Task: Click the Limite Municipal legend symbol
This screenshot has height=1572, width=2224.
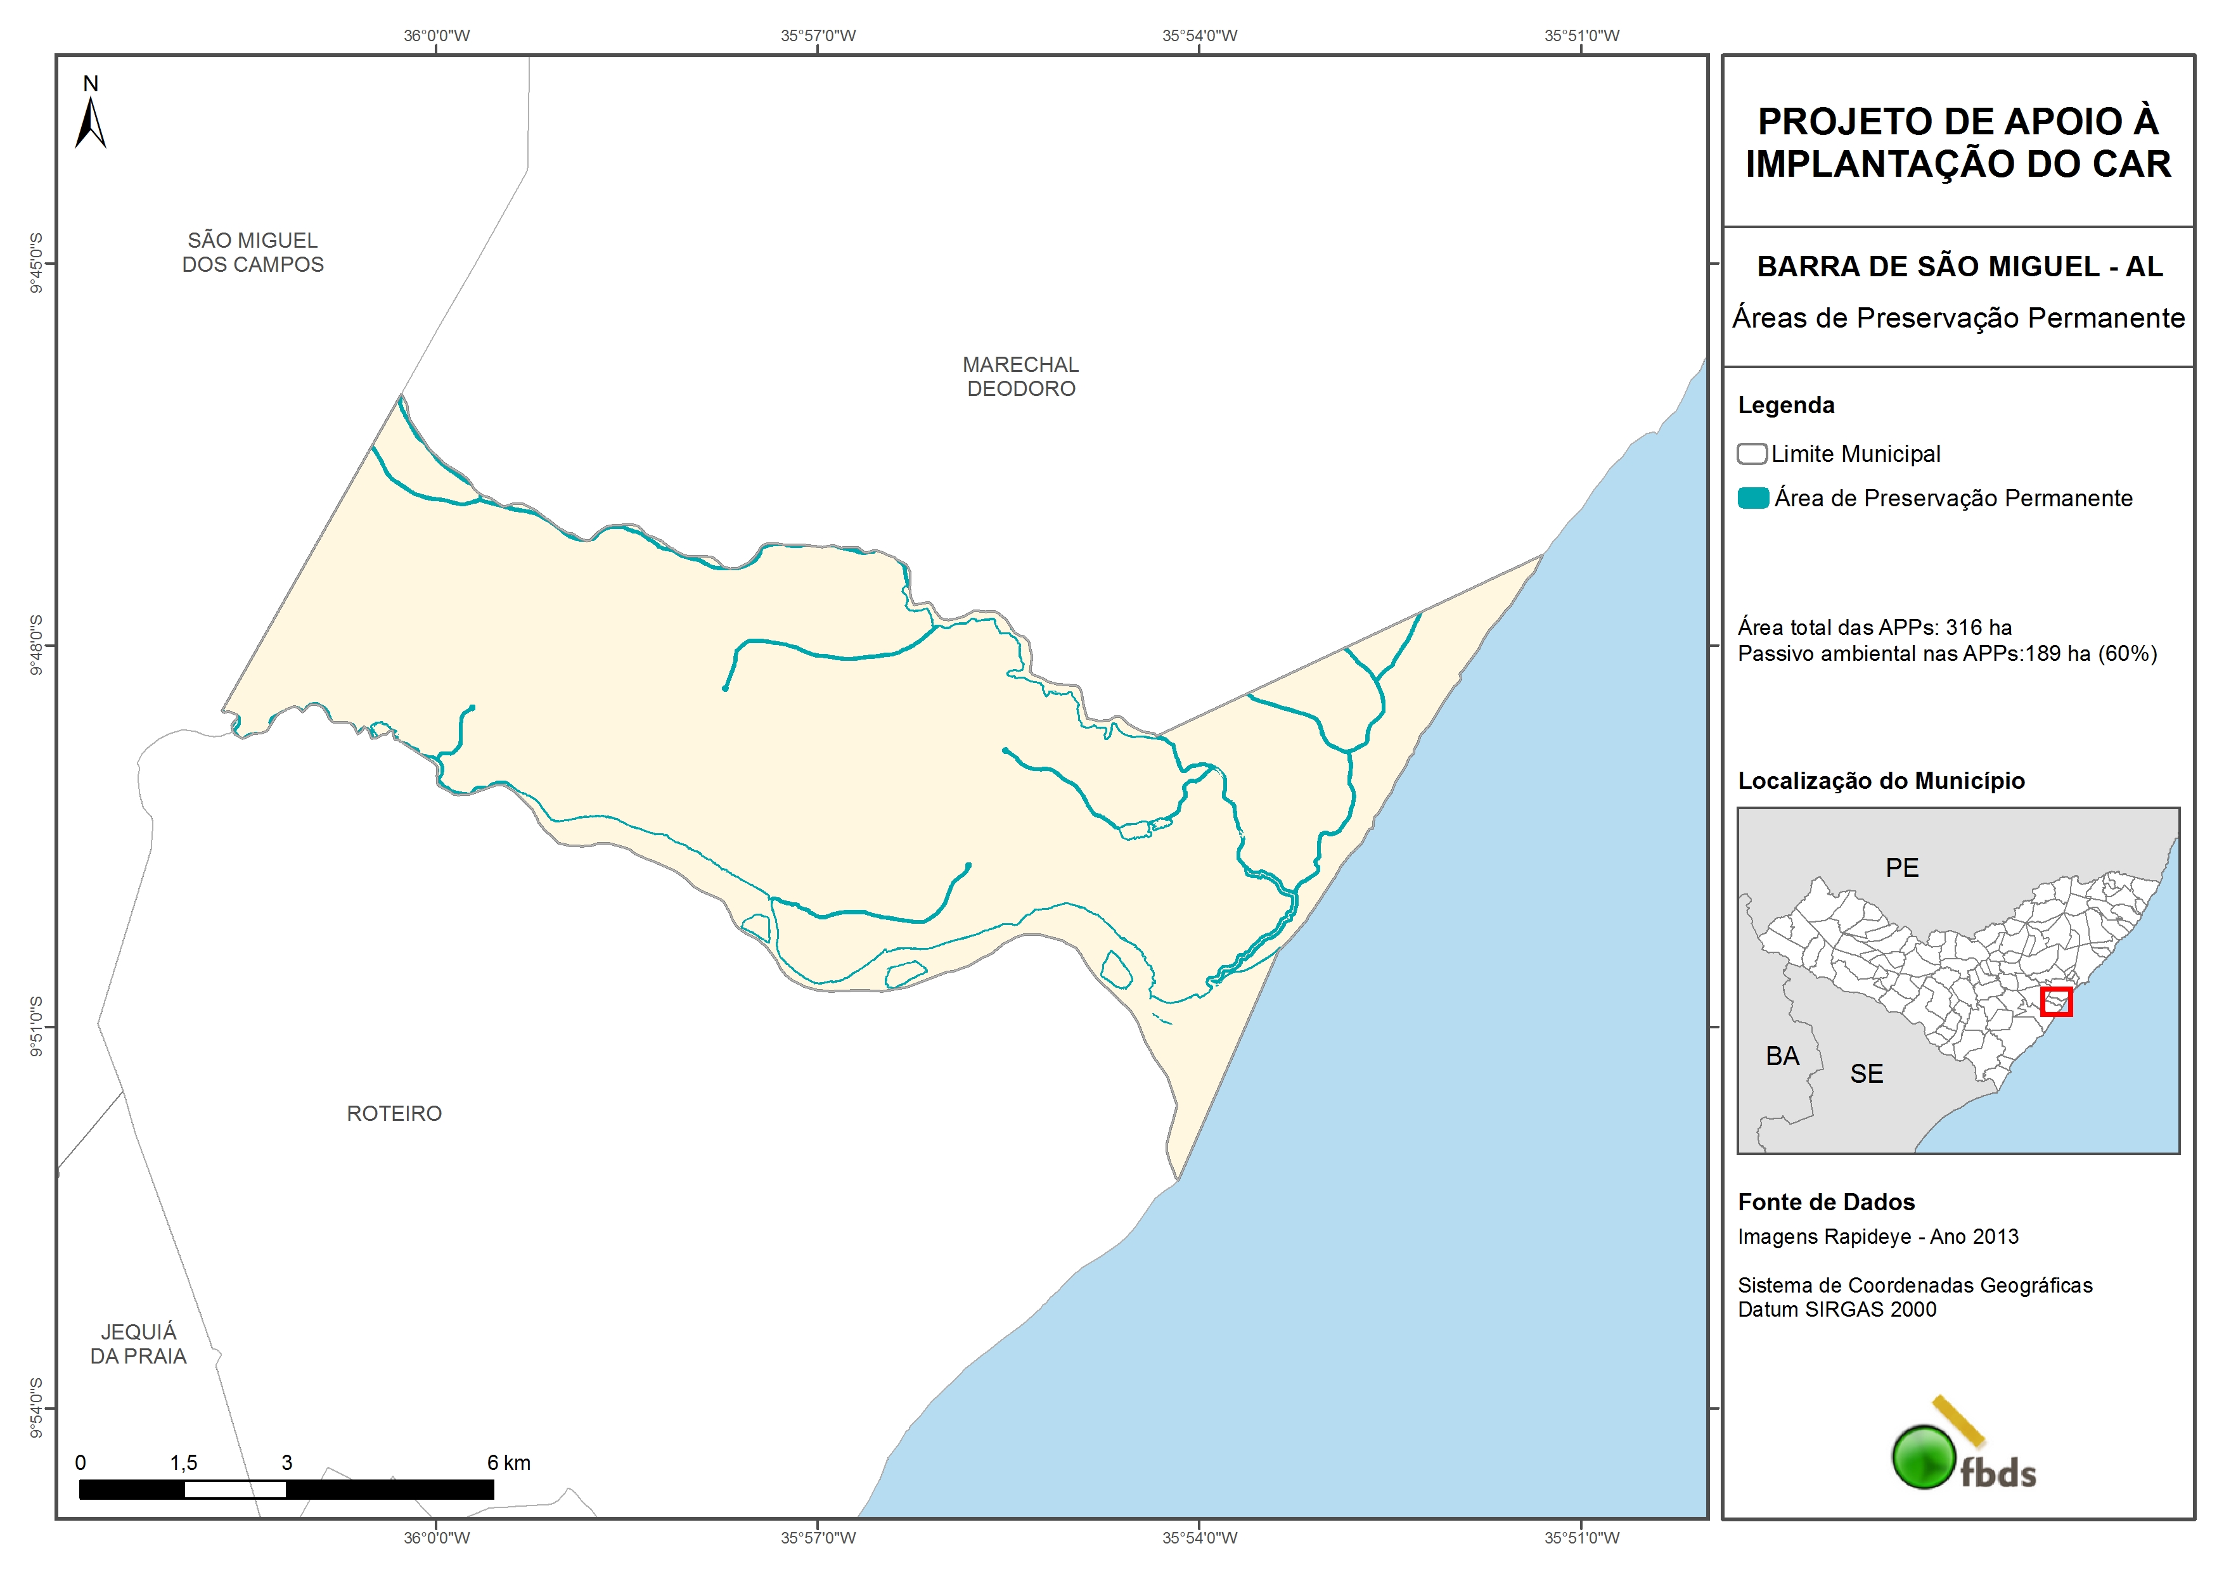Action: point(1751,454)
